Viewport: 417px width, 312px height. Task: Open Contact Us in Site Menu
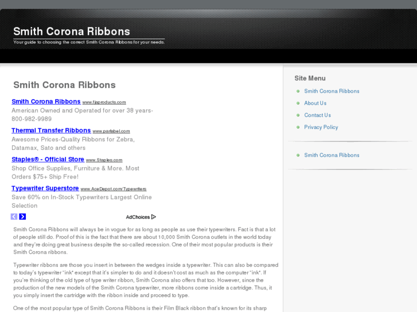[317, 115]
